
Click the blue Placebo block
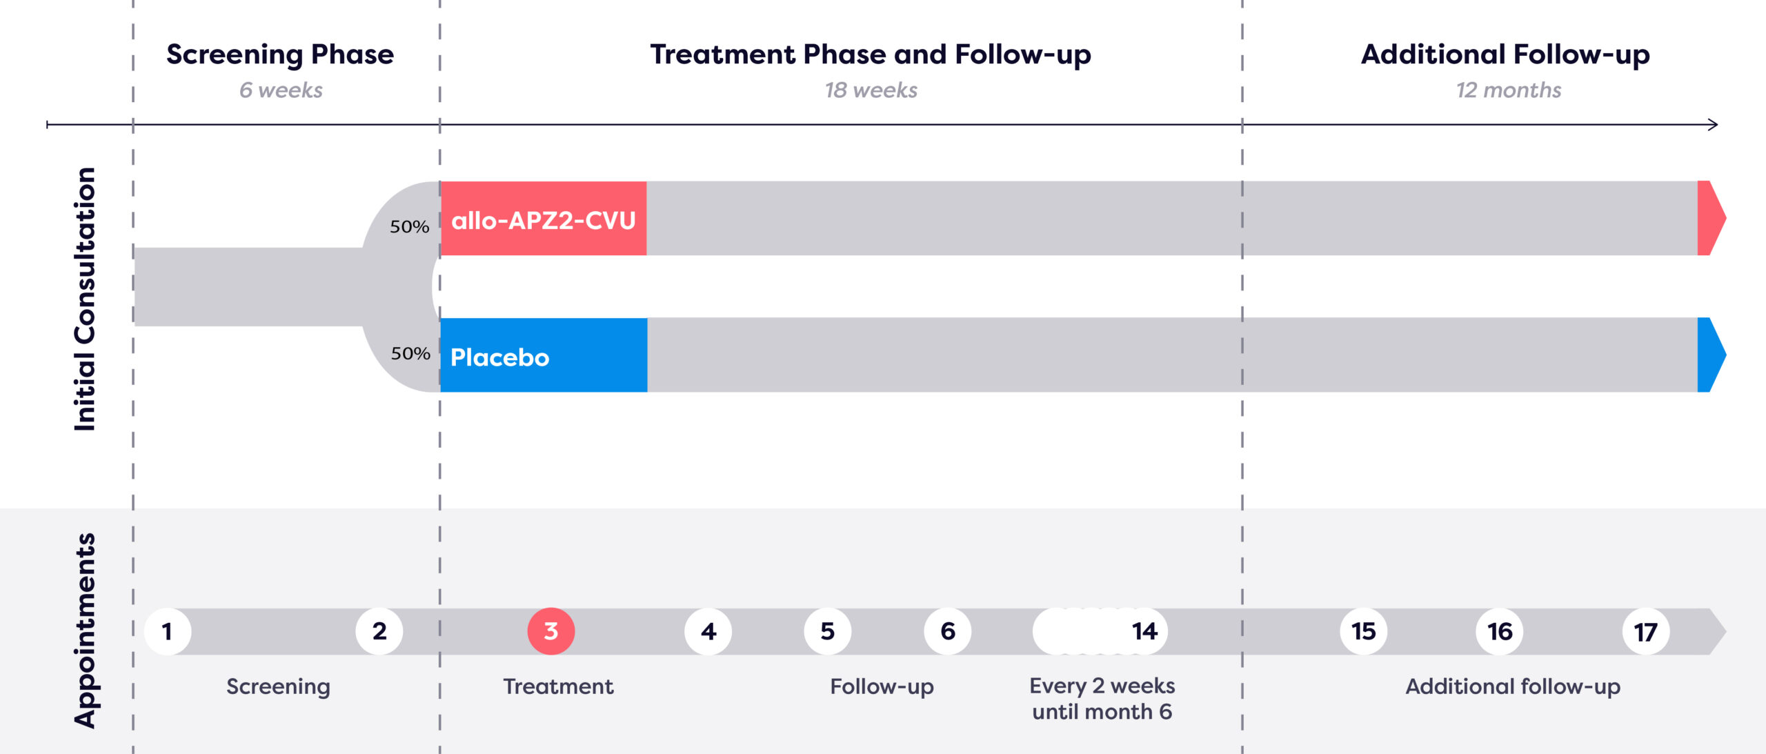pos(544,355)
